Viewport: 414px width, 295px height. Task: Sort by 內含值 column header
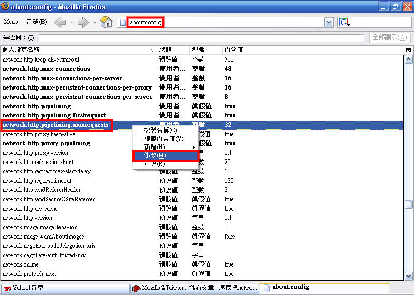pyautogui.click(x=313, y=50)
